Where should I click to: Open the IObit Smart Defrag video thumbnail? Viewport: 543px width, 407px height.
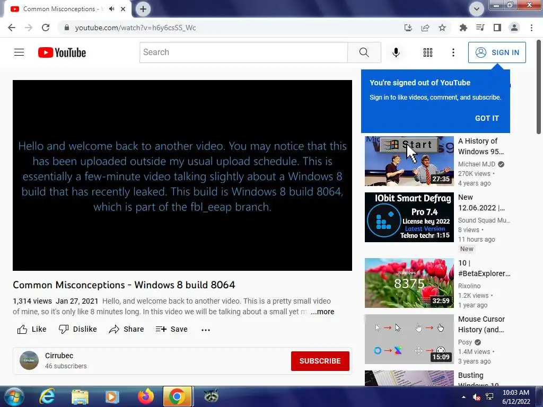(409, 217)
